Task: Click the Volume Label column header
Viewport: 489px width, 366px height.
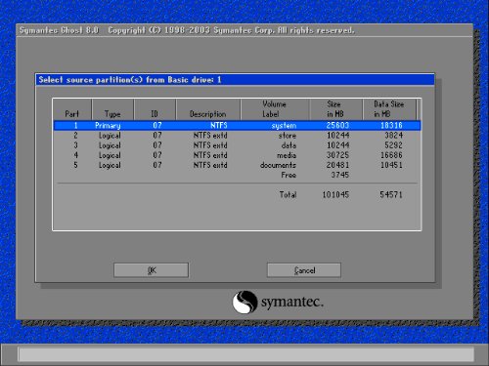Action: [275, 109]
